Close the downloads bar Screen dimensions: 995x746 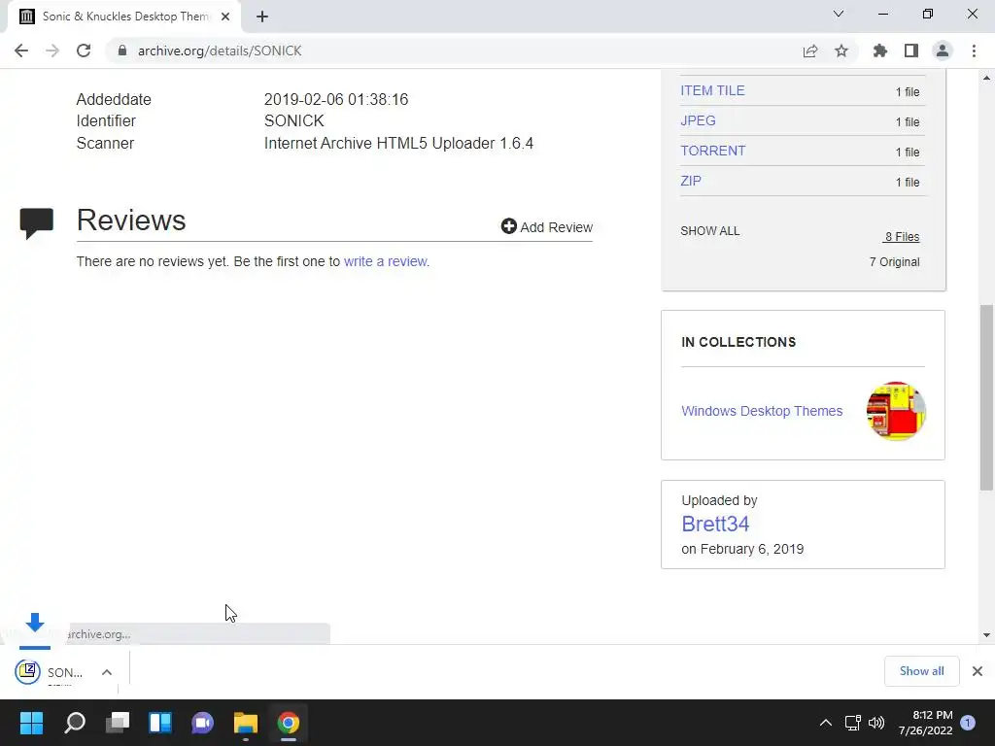(x=978, y=671)
